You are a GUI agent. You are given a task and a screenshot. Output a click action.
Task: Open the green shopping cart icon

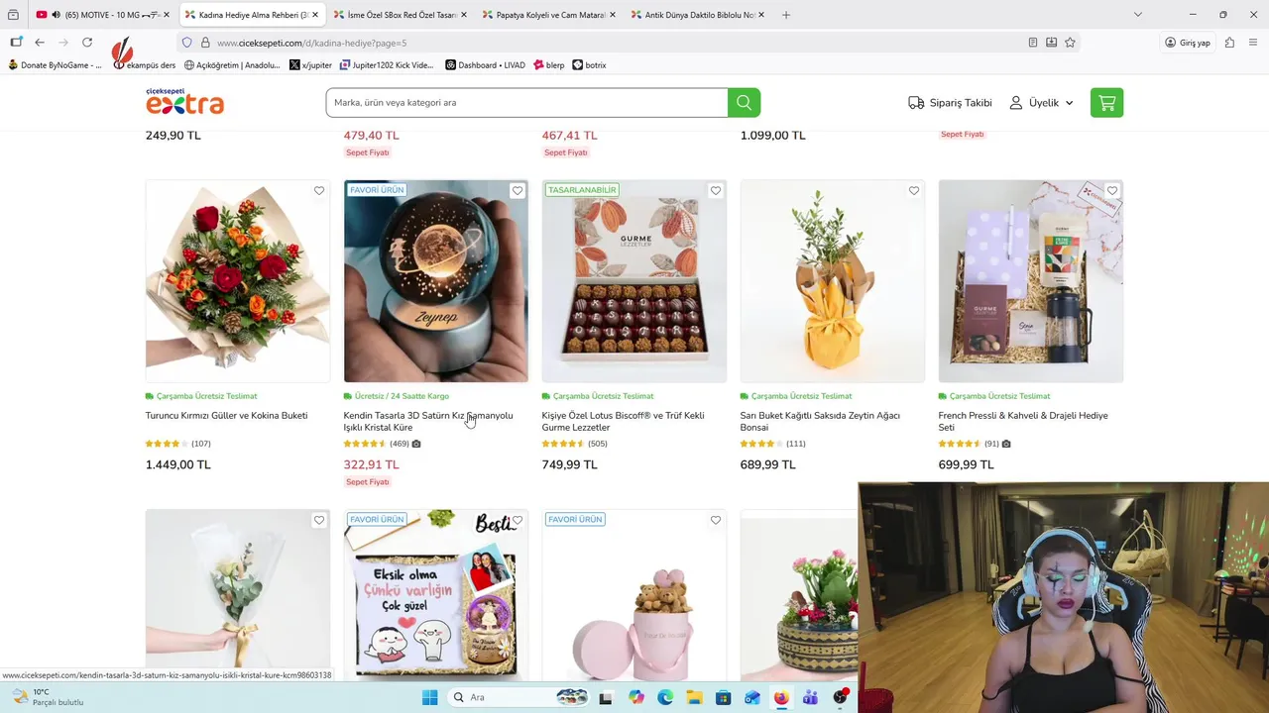coord(1106,103)
